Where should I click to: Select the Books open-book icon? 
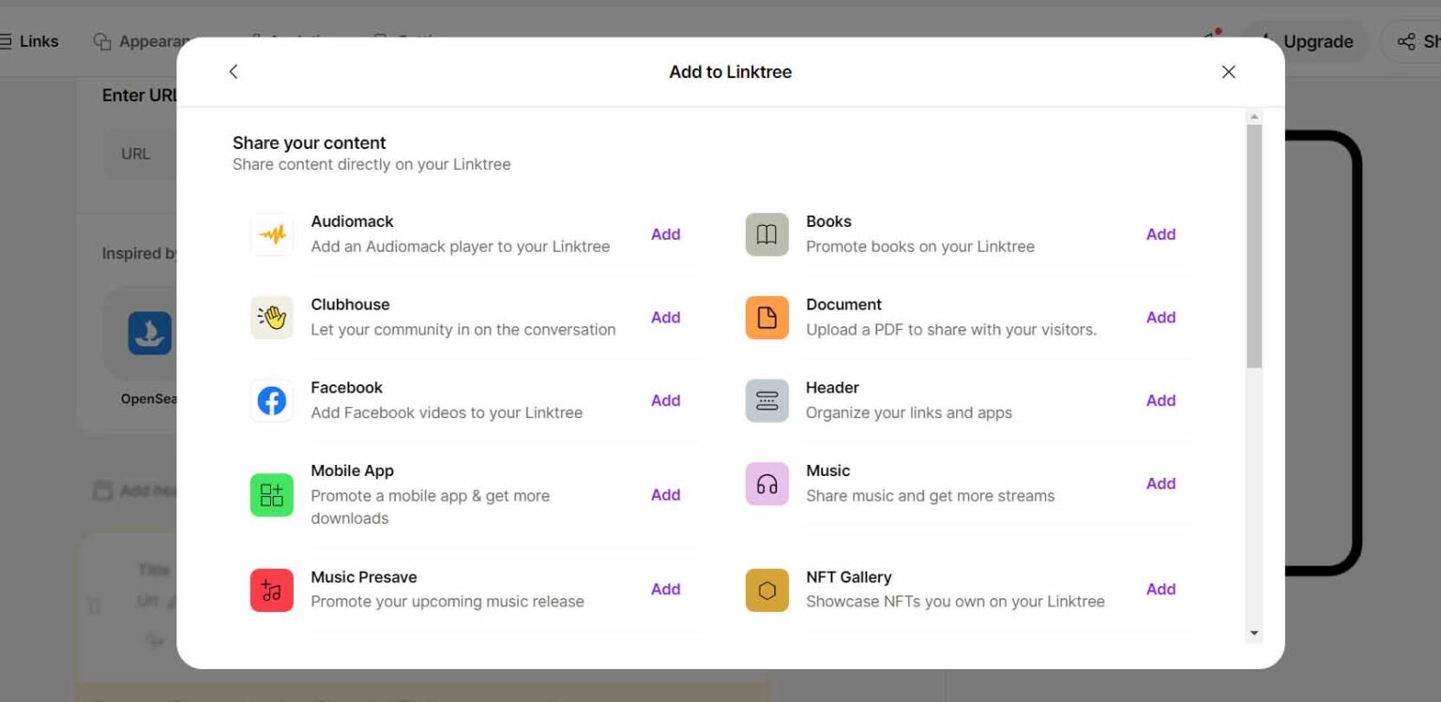(x=767, y=234)
